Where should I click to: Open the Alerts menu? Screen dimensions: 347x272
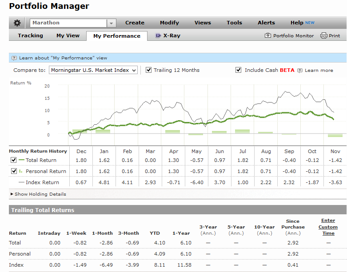(266, 23)
